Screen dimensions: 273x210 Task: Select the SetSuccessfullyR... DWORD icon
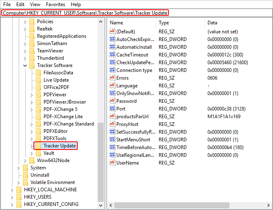coord(112,132)
